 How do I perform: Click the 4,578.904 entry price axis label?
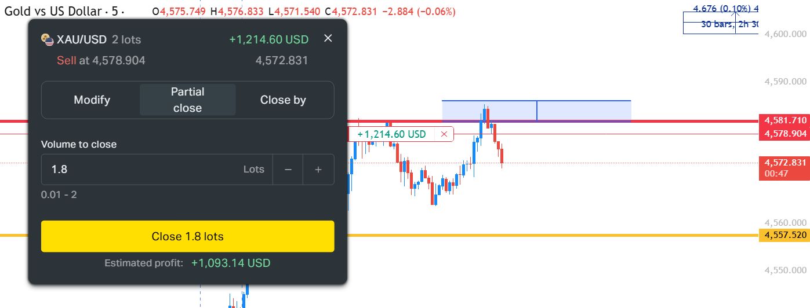[x=784, y=134]
